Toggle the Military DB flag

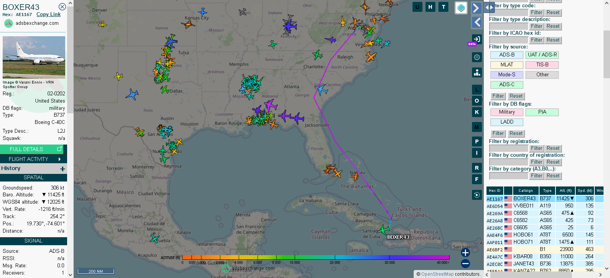click(x=507, y=112)
